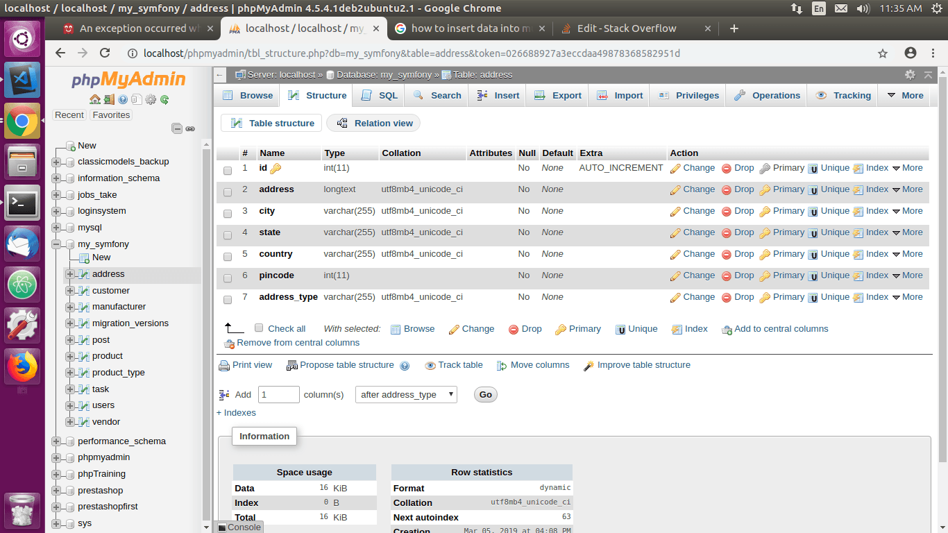948x533 pixels.
Task: Click the Improve table structure link
Action: [x=643, y=365]
